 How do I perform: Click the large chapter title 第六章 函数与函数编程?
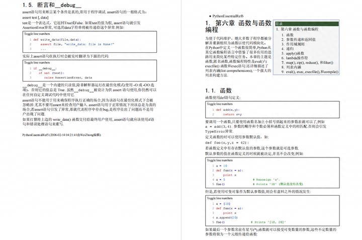[x=238, y=26]
